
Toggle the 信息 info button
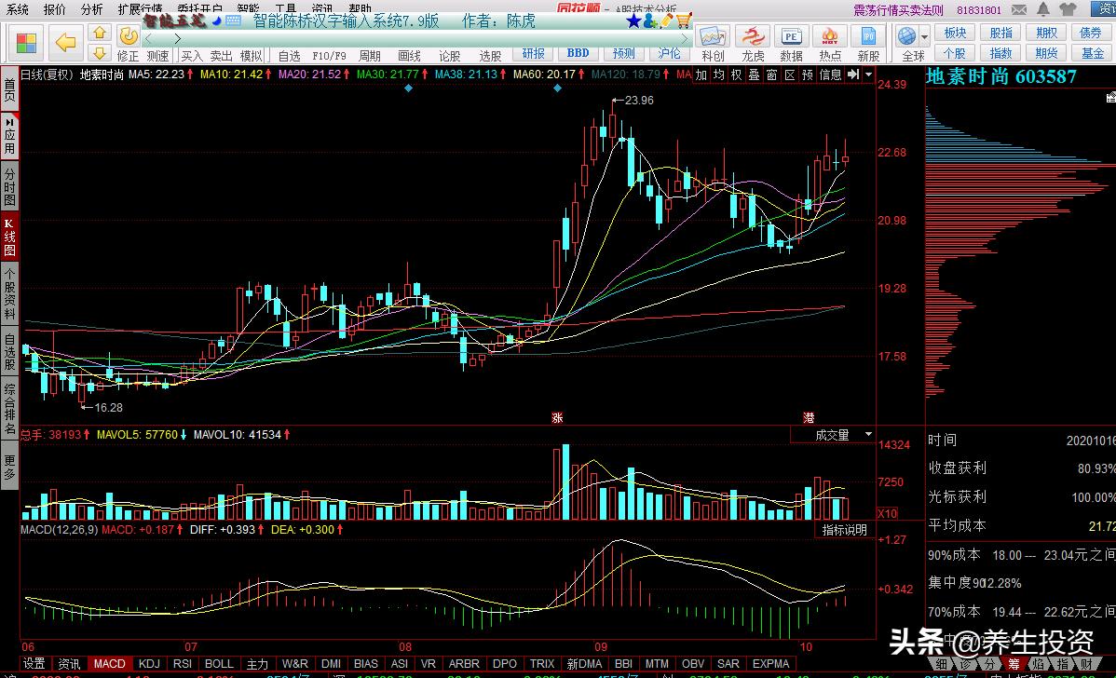(831, 75)
